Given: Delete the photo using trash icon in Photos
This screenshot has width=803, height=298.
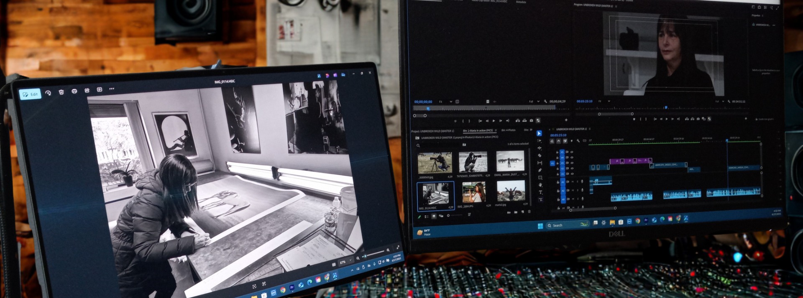Looking at the screenshot, I should click(x=61, y=92).
